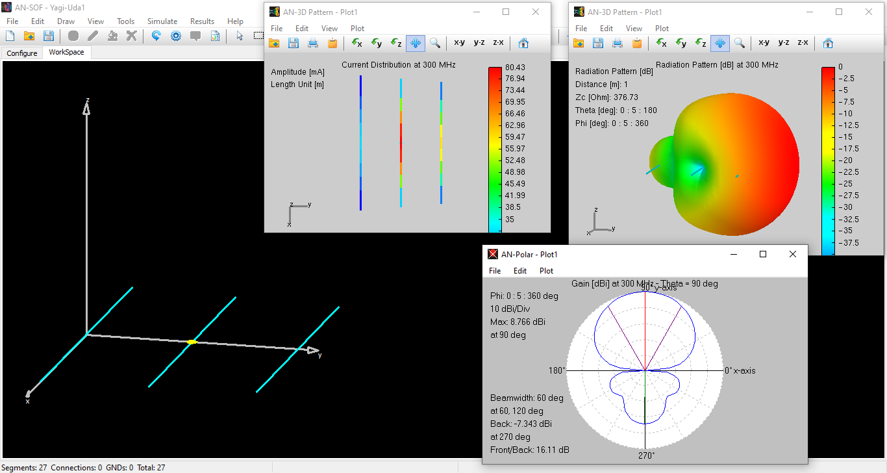Switch to the WorkSpace tab

[x=66, y=53]
